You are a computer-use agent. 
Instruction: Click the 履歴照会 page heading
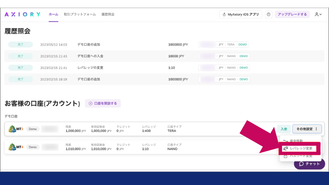coord(17,31)
